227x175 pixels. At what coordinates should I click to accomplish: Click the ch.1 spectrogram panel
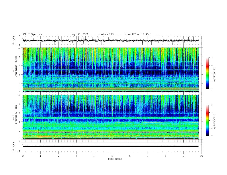[x=111, y=70]
